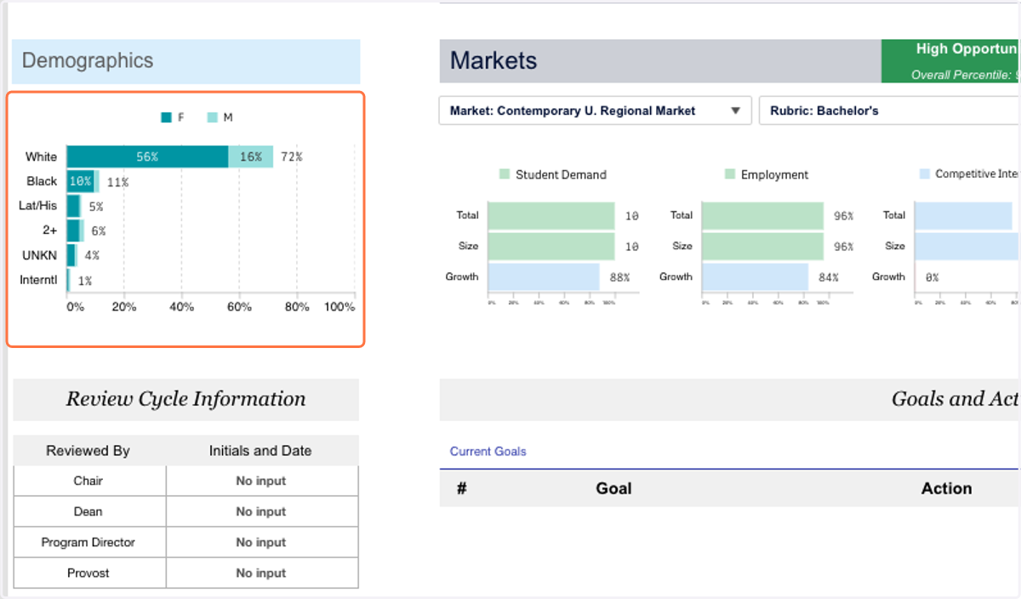Click the Dean row label

(88, 511)
